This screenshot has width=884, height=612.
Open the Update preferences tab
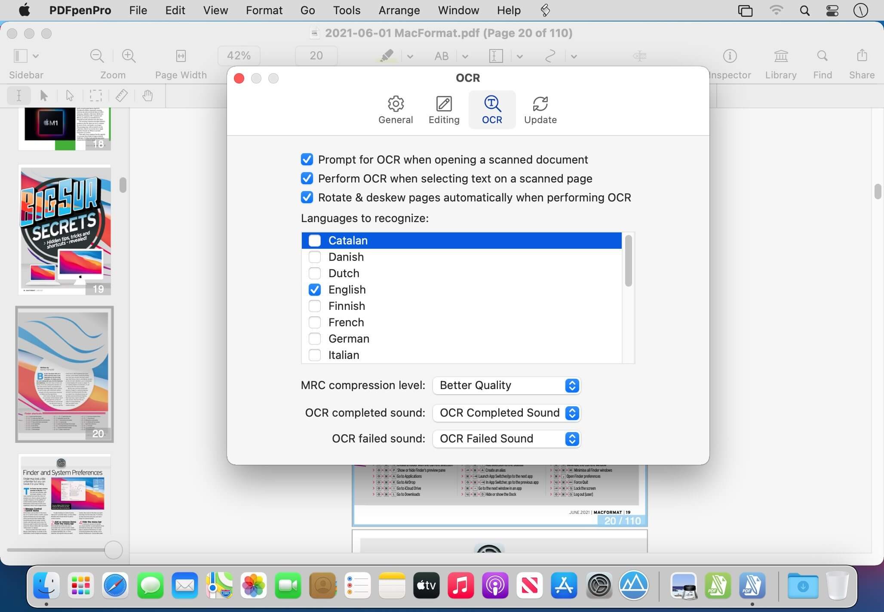[540, 110]
